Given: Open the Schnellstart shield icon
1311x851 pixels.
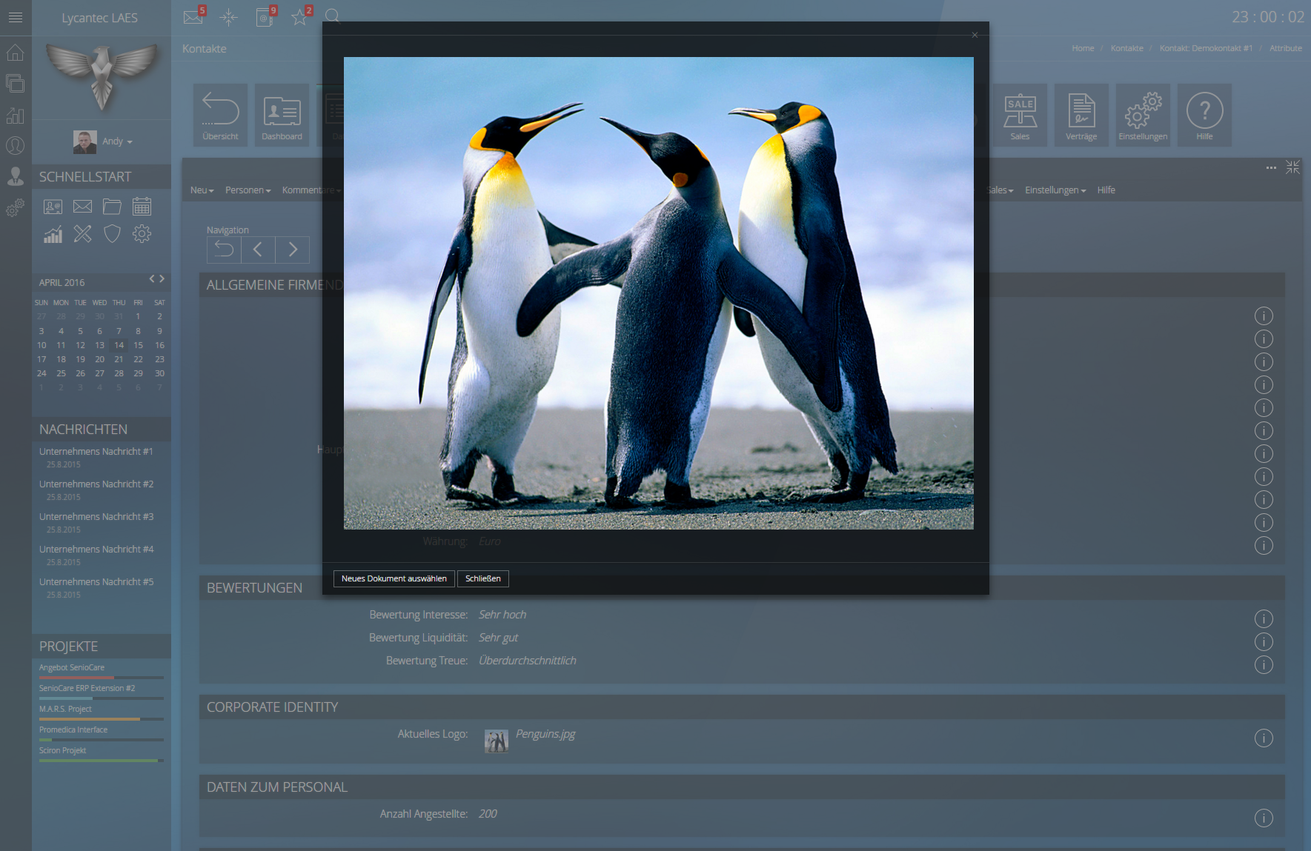Looking at the screenshot, I should tap(112, 234).
